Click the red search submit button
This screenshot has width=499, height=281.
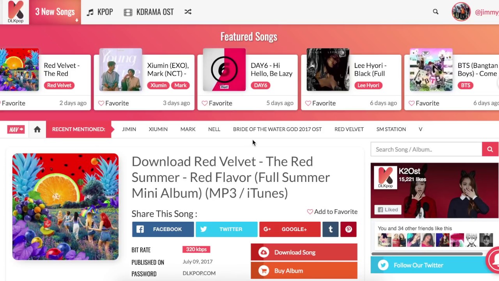tap(490, 149)
